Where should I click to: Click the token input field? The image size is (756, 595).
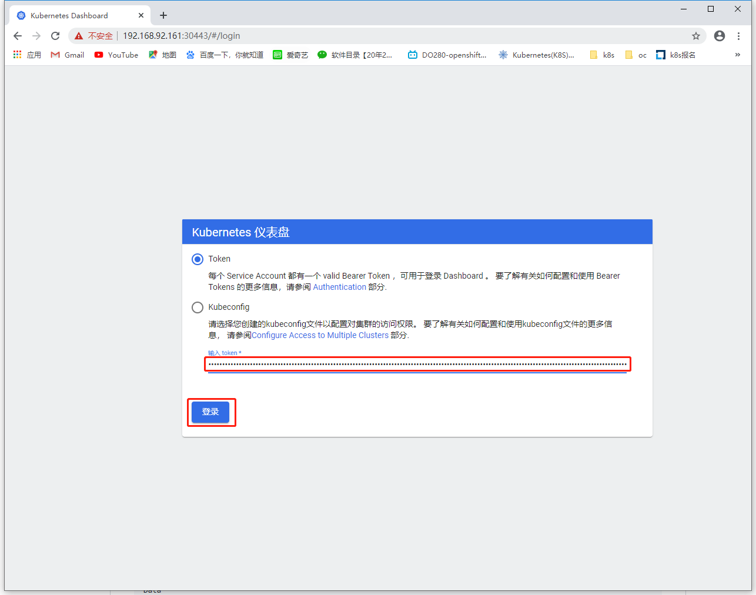coord(417,365)
